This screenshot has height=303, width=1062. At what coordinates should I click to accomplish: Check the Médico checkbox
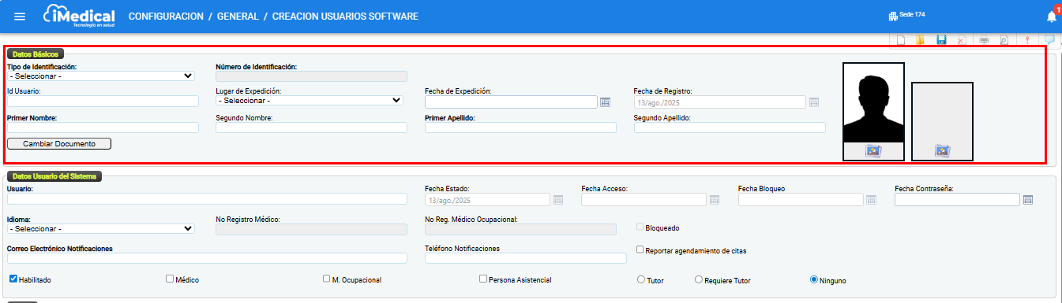coord(170,279)
